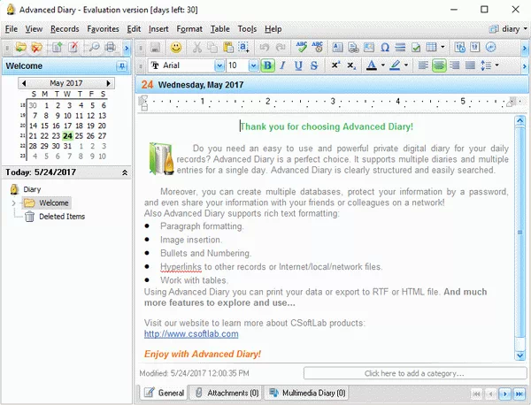531x405 pixels.
Task: Open the csoftlab.com website link
Action: [x=191, y=334]
